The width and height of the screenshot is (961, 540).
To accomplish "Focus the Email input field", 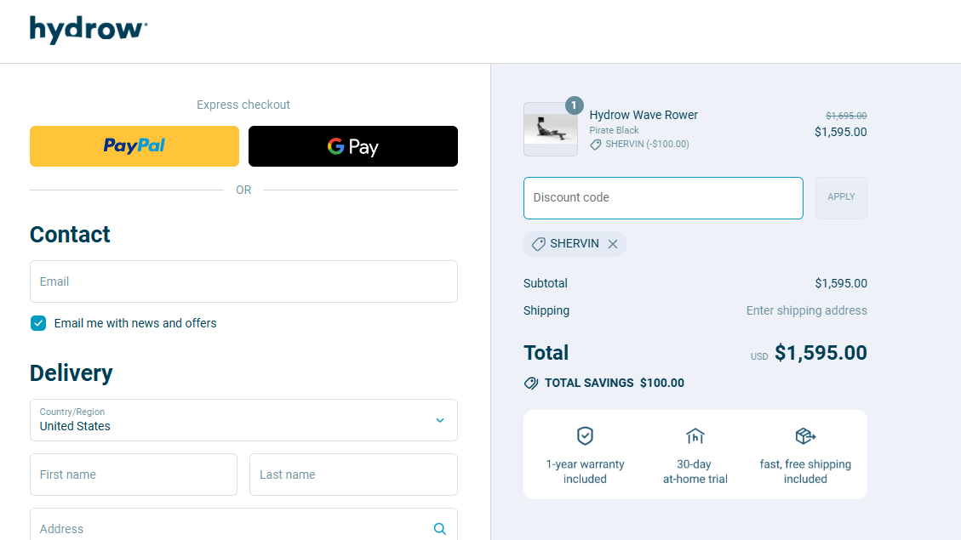I will tap(244, 281).
